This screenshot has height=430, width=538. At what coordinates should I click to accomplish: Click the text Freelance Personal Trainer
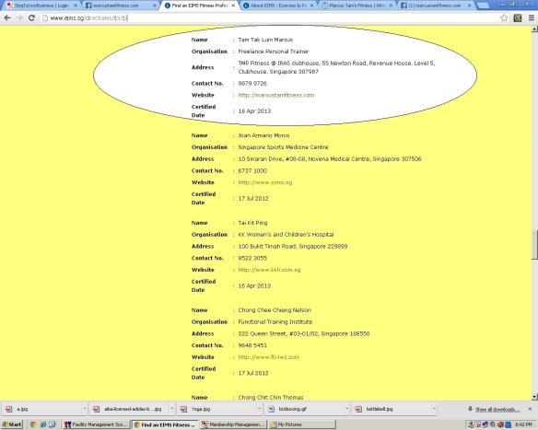pos(274,52)
